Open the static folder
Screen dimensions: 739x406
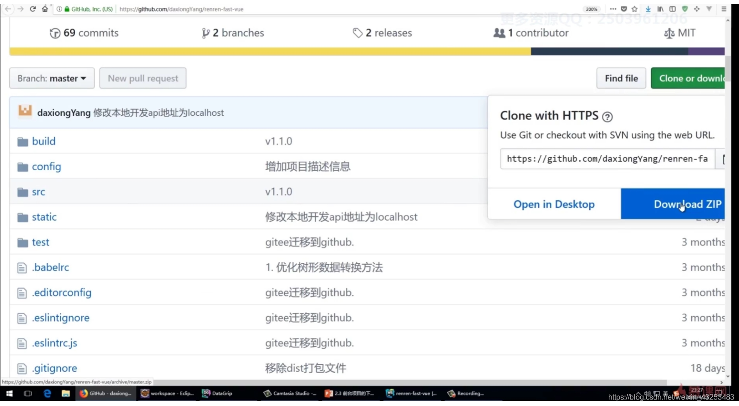[44, 217]
